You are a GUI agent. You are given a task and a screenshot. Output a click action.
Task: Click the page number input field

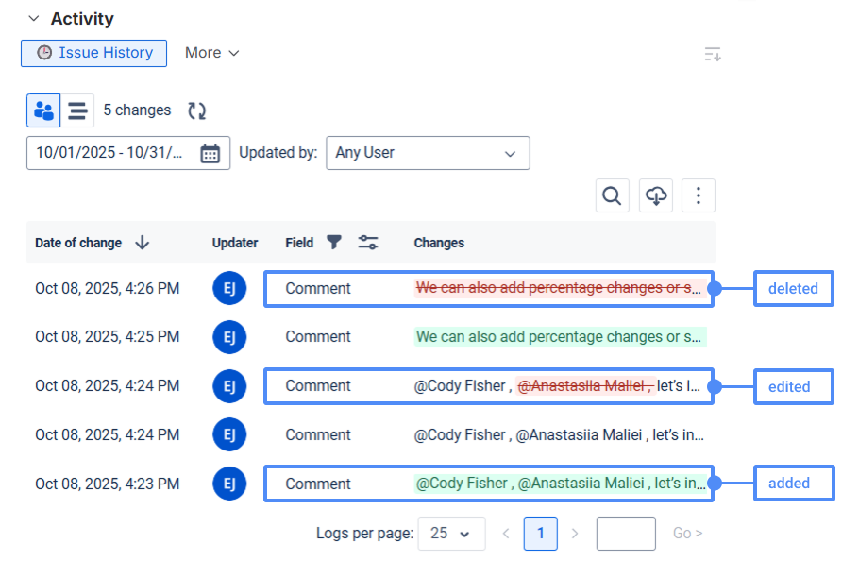click(625, 534)
